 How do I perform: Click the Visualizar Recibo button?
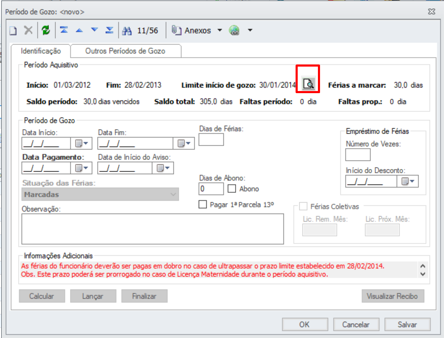393,296
